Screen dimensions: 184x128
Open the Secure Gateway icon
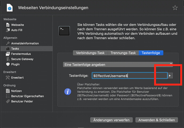8,59
